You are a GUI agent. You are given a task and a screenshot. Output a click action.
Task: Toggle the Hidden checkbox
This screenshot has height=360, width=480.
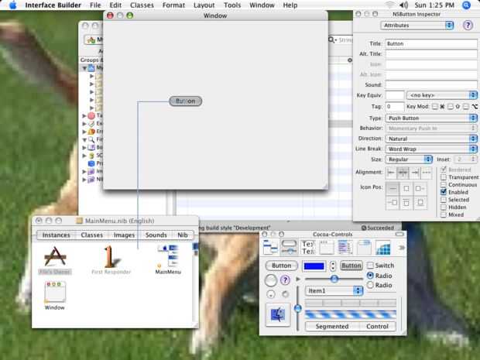click(x=444, y=207)
